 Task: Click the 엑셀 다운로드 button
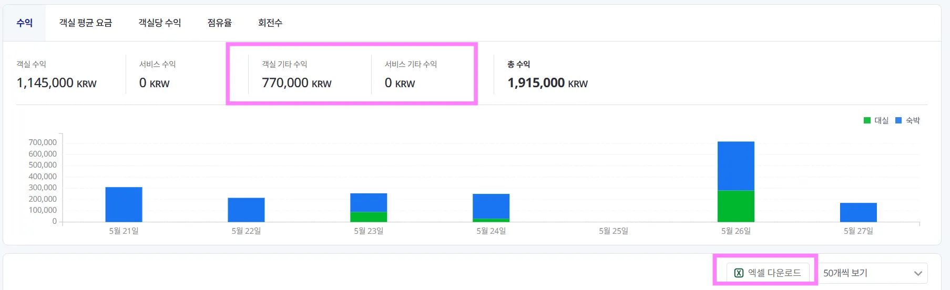(x=768, y=273)
